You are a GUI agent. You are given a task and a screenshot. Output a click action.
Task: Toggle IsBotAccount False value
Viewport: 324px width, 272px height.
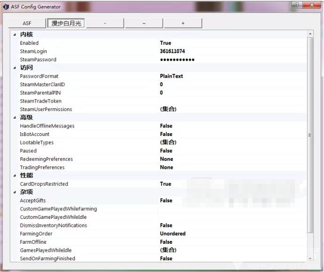pos(166,134)
